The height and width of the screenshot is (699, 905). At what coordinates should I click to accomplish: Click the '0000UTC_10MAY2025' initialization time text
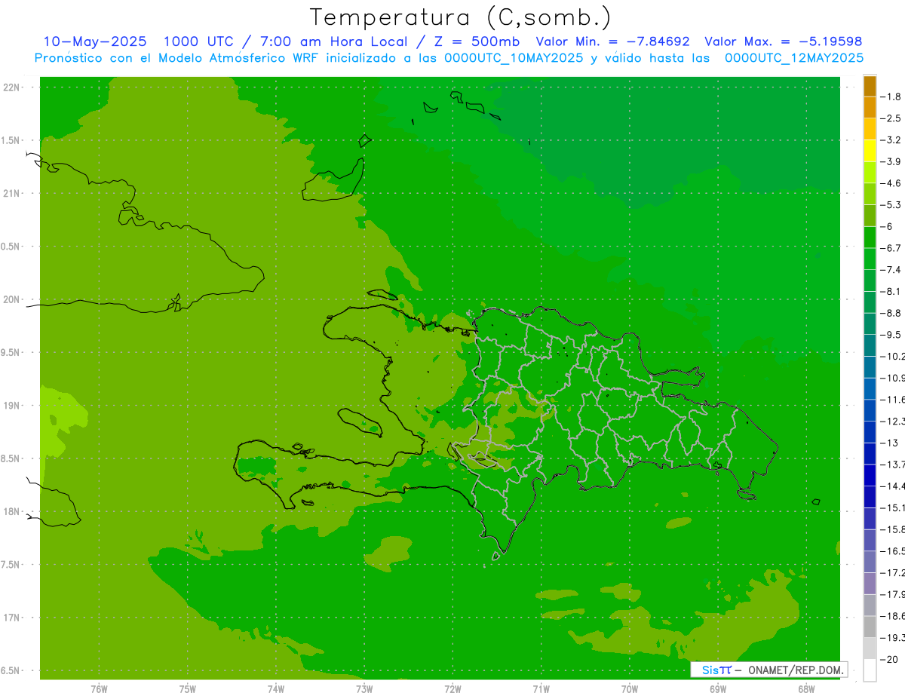514,58
